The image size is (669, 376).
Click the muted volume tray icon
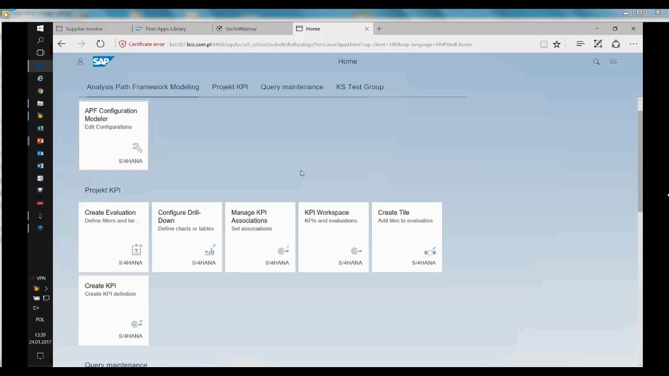pos(36,308)
